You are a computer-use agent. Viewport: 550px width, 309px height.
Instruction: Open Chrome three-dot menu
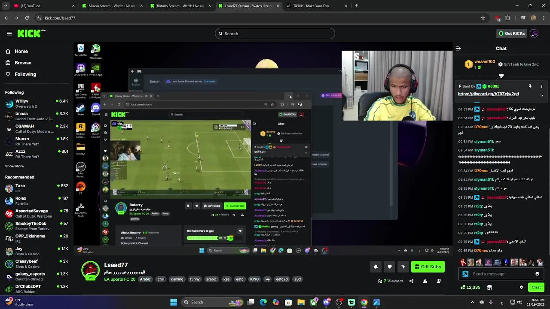click(544, 18)
